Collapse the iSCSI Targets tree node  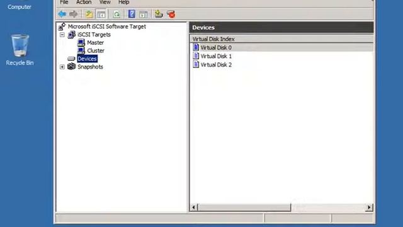(x=62, y=35)
